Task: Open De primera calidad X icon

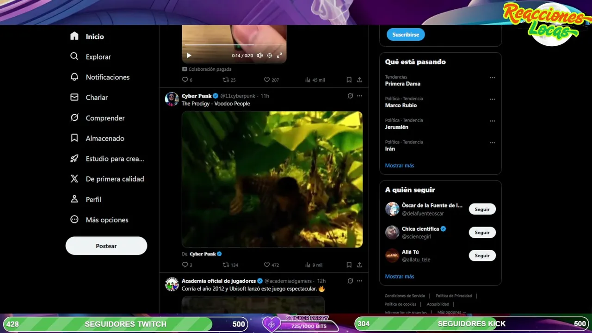Action: [x=74, y=179]
